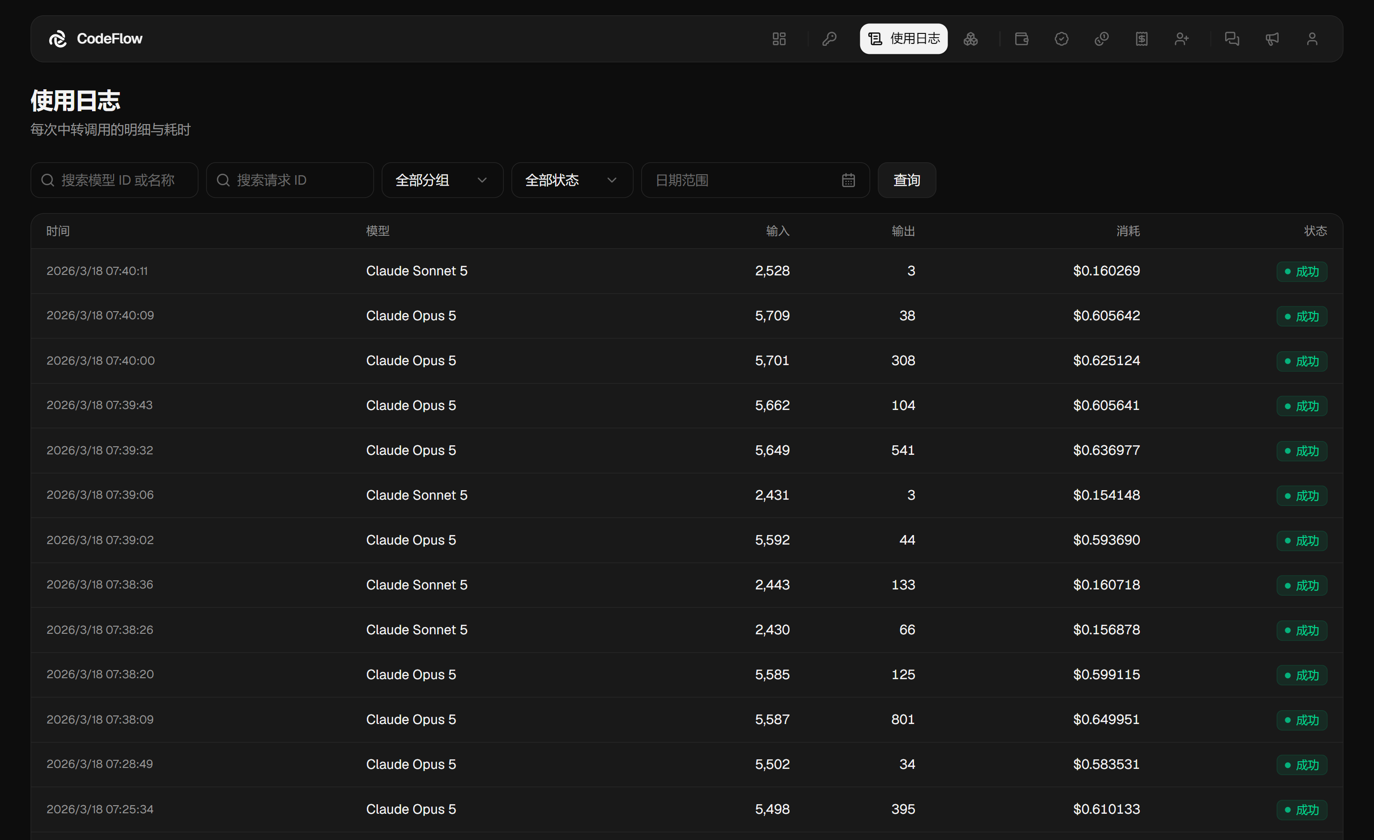Open the models page via stacked cubes icon
This screenshot has height=840, width=1374.
970,39
